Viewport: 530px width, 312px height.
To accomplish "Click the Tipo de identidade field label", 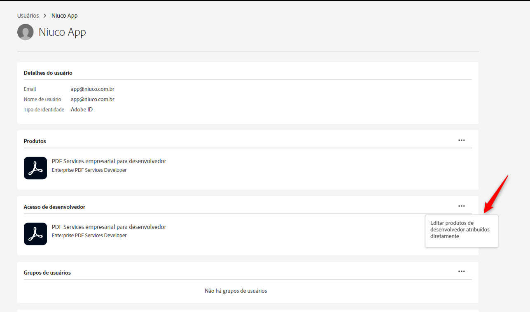I will pyautogui.click(x=44, y=109).
